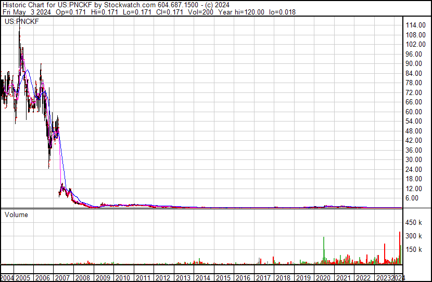Click the 'Op=0.171' open value
Image resolution: width=432 pixels, height=282 pixels.
point(71,12)
